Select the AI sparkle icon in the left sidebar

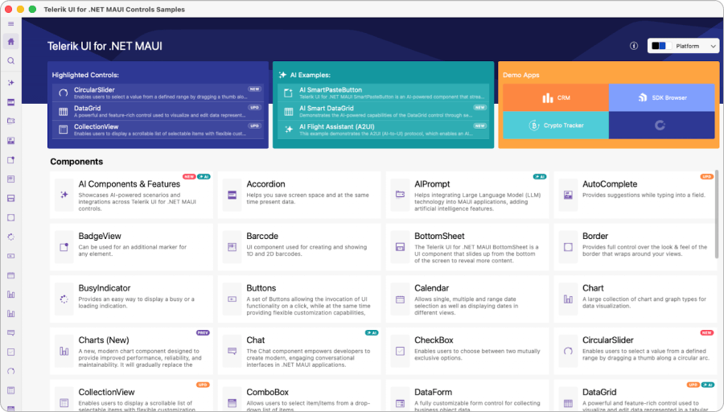11,83
